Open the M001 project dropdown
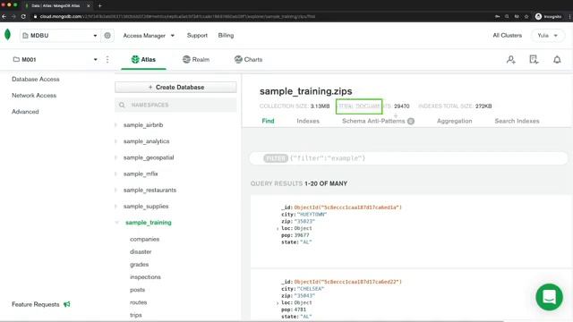This screenshot has width=573, height=322. (x=56, y=60)
